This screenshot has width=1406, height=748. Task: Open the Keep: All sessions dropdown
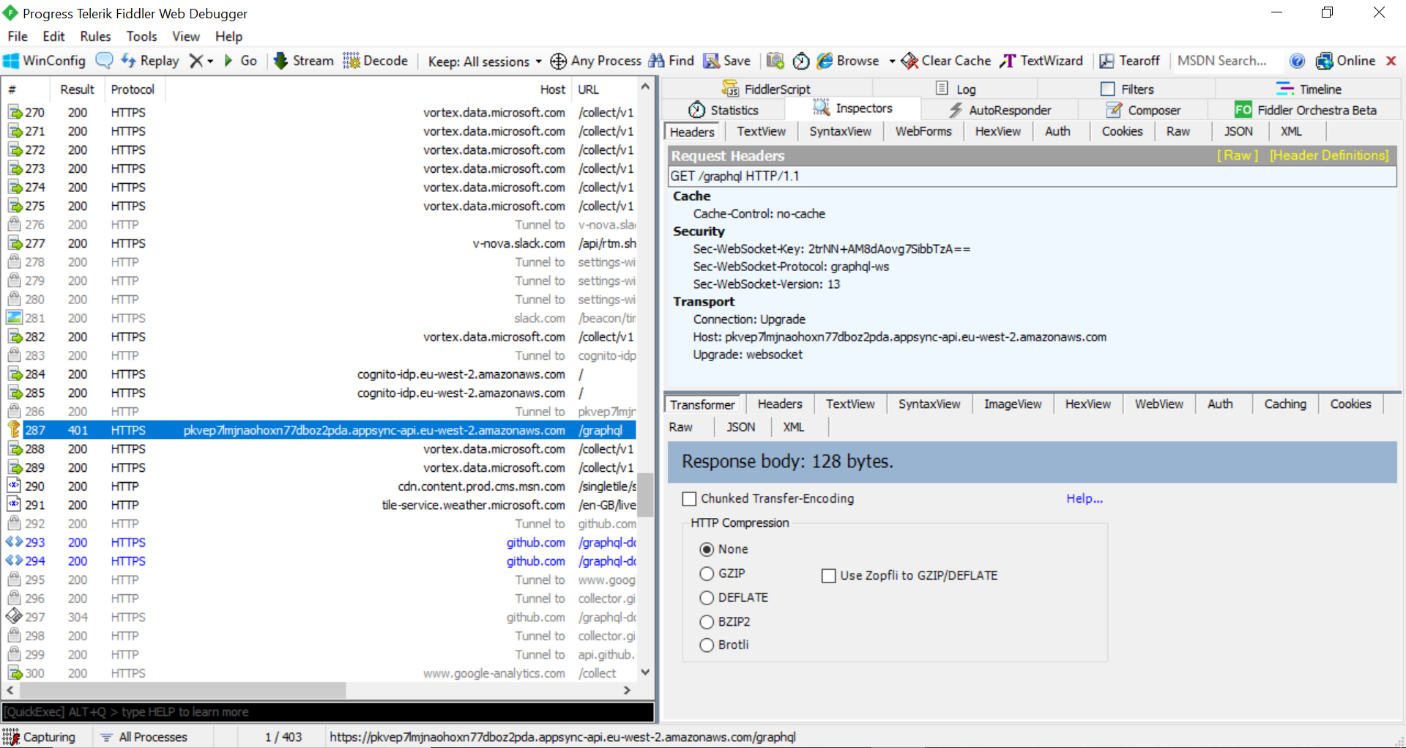(483, 61)
